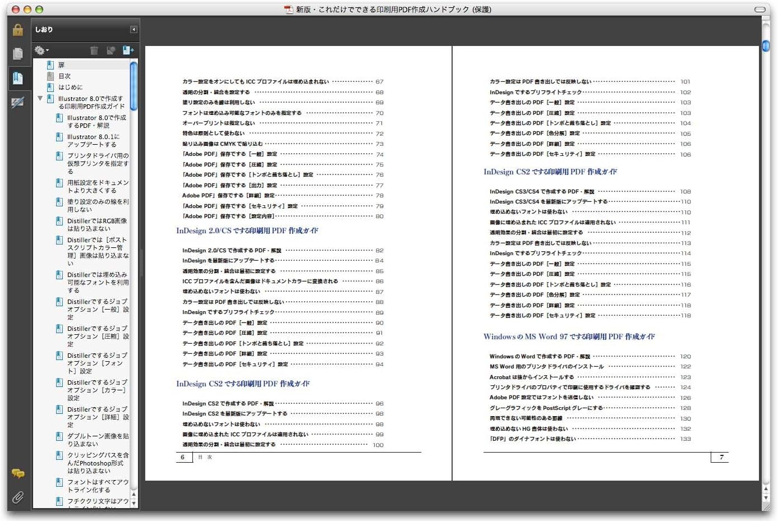Open the Signatures panel icon
The height and width of the screenshot is (521, 778).
[x=19, y=102]
